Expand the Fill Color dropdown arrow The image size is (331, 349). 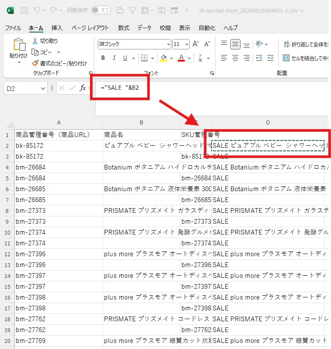coord(171,58)
